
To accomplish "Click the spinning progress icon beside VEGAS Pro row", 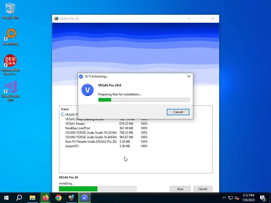I will (x=62, y=114).
